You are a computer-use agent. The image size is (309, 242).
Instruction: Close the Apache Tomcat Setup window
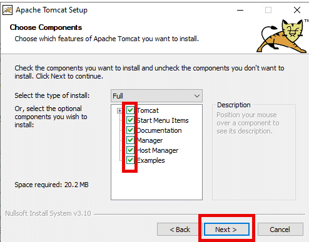click(297, 10)
